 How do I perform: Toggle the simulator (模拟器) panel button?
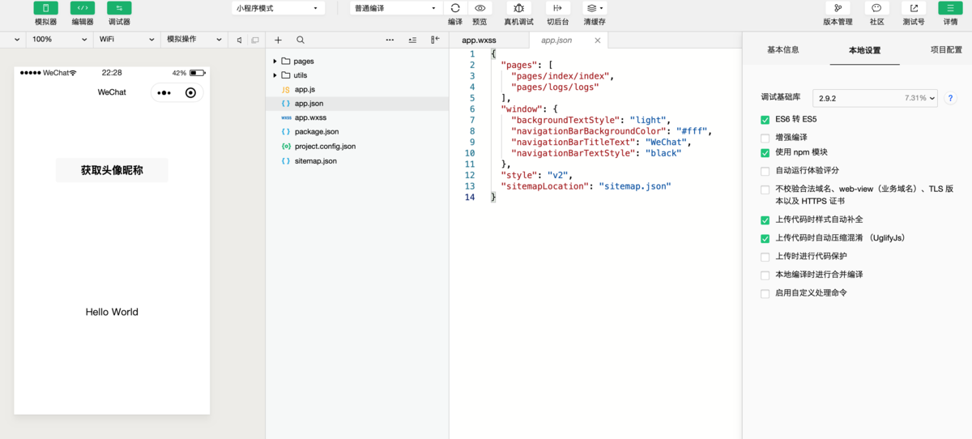45,8
